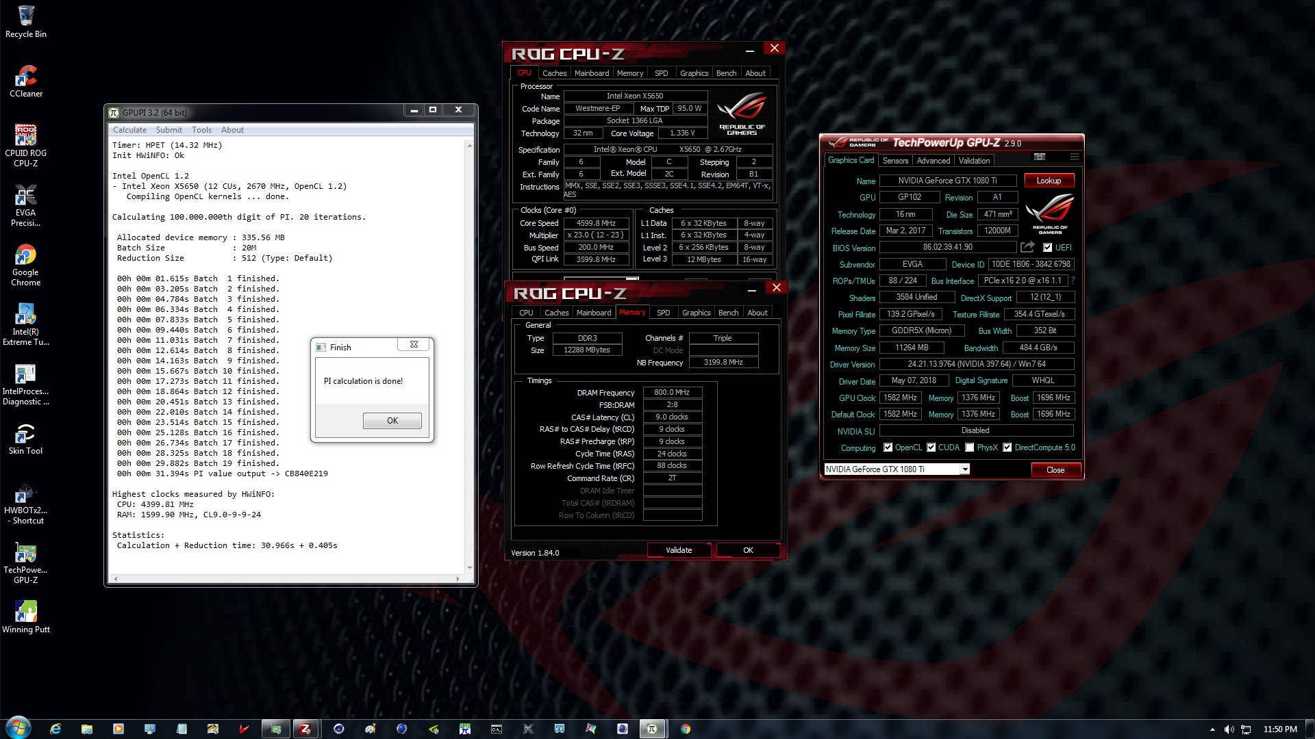Screen dimensions: 1315x739
Task: Click the network tray icon
Action: pos(1246,729)
